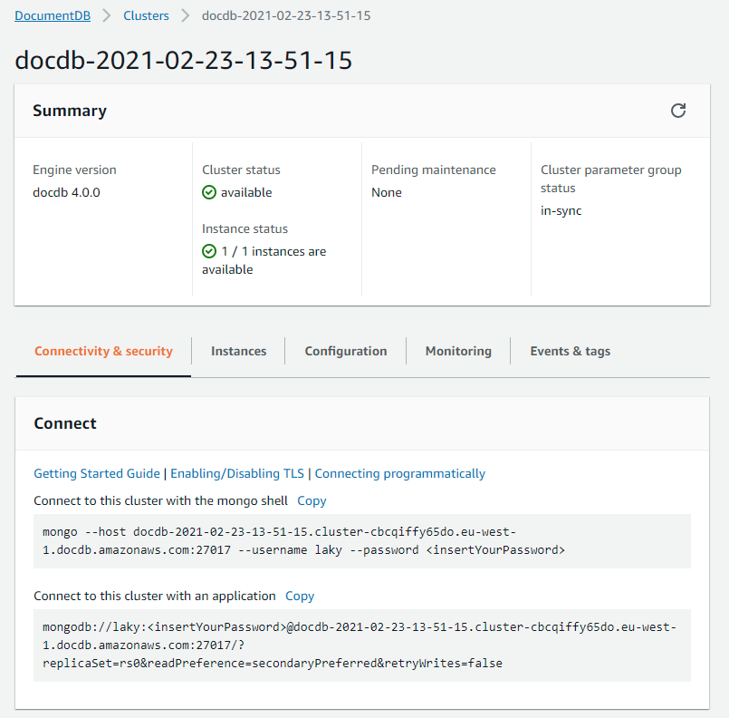Viewport: 729px width, 718px height.
Task: Click the mongodb:// connection string code block
Action: point(362,645)
